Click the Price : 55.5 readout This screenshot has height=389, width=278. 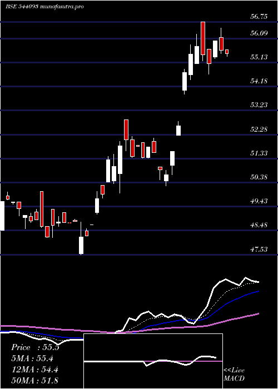[35, 347]
